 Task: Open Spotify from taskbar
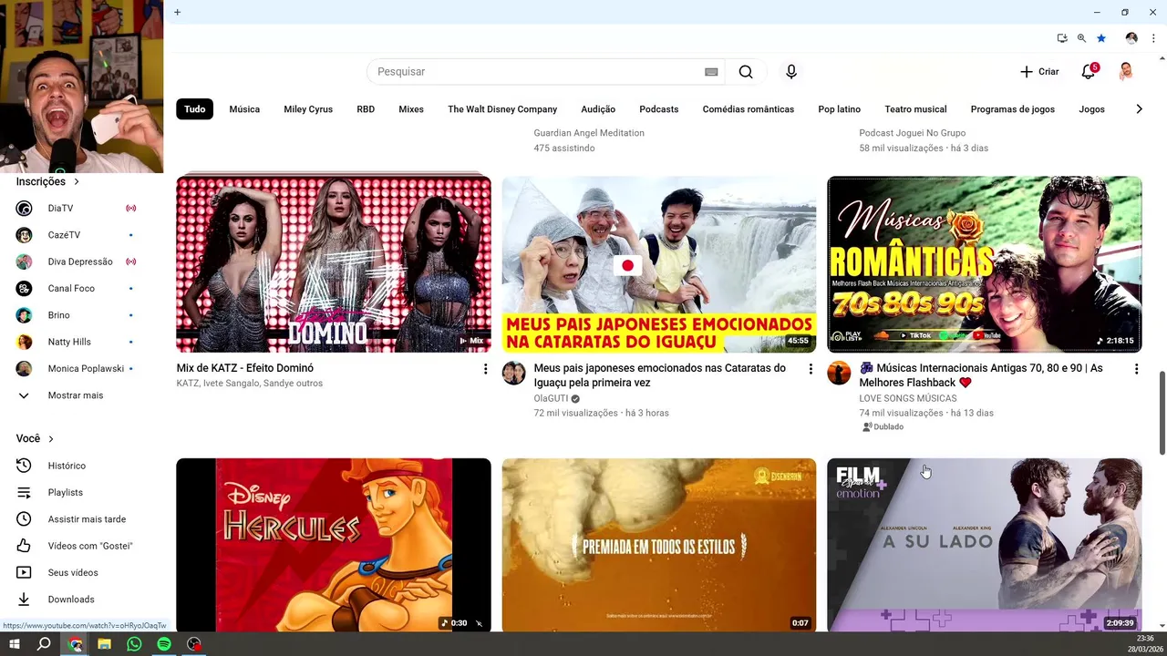pyautogui.click(x=164, y=644)
